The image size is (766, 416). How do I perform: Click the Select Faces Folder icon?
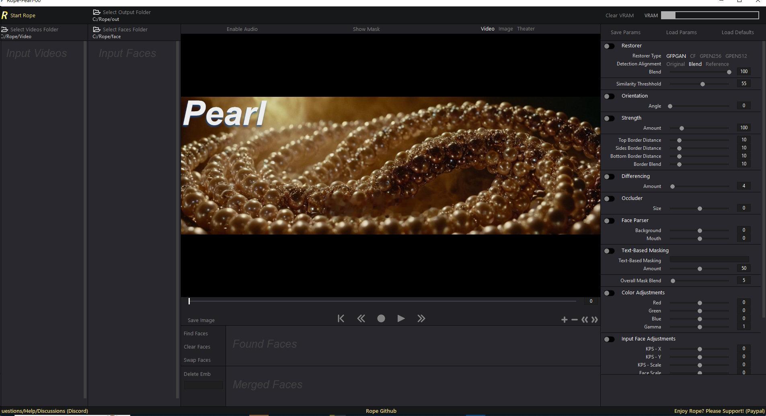97,30
